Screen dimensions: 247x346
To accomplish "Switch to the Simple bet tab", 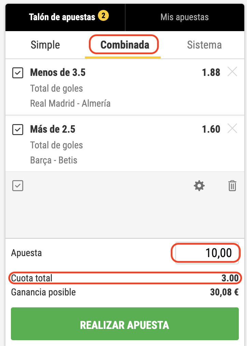I will pyautogui.click(x=45, y=45).
